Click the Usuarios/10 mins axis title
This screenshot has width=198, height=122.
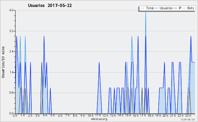pos(3,62)
